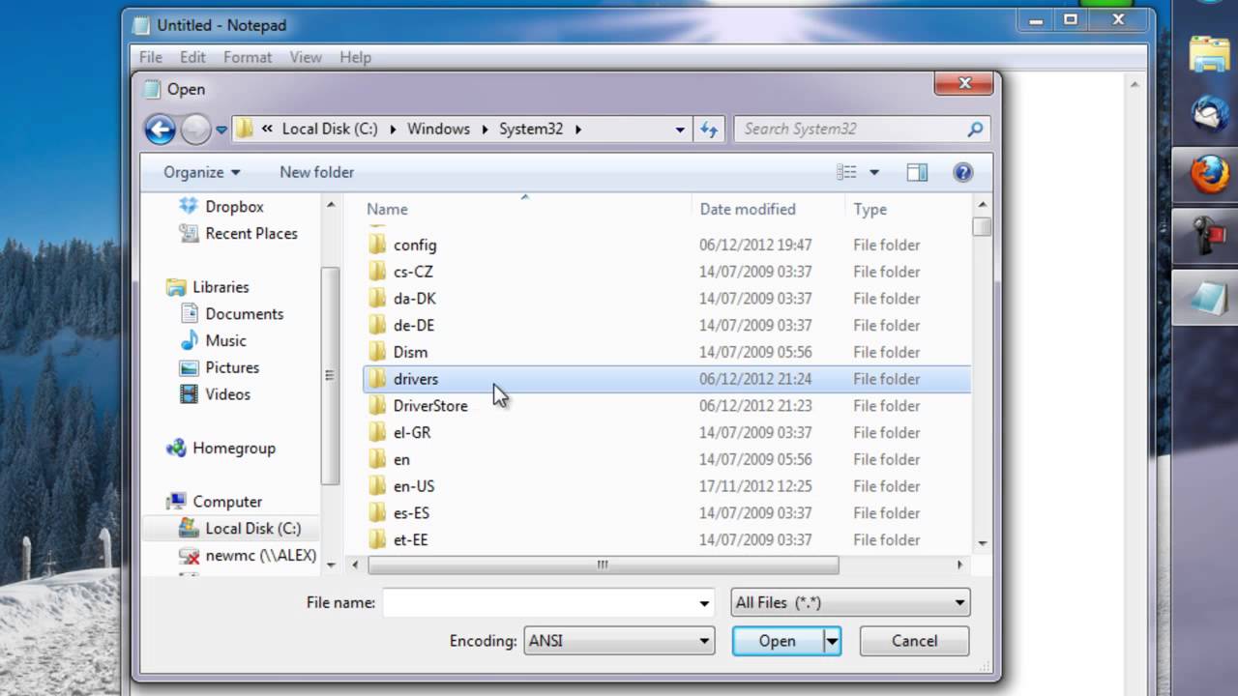Select the en-US folder icon
The width and height of the screenshot is (1238, 696).
pyautogui.click(x=377, y=486)
